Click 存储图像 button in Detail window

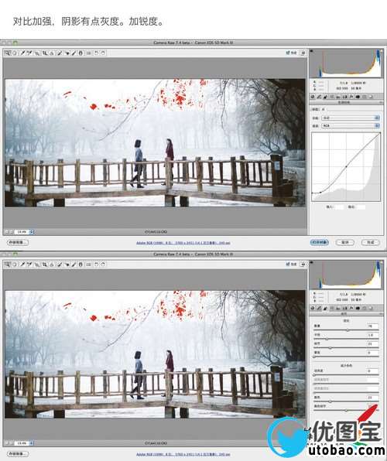pos(18,454)
